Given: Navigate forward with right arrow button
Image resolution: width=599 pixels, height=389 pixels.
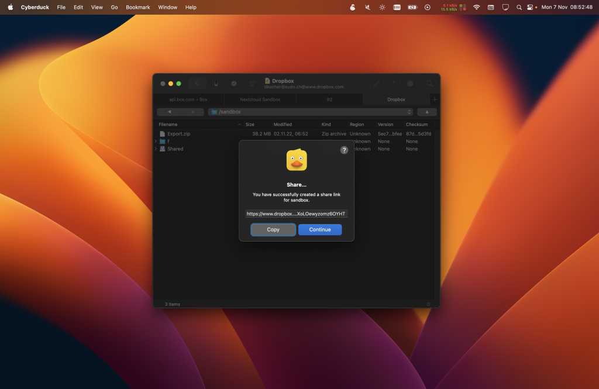Looking at the screenshot, I should coord(193,112).
